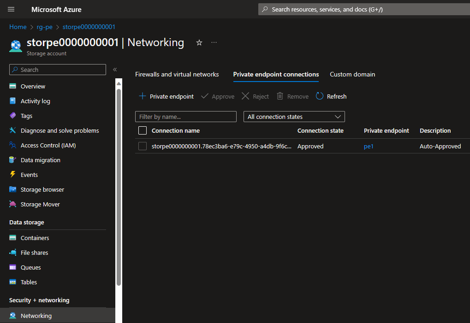Click the Description column header
The width and height of the screenshot is (470, 323).
pyautogui.click(x=435, y=130)
